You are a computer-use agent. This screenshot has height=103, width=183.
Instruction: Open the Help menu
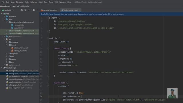(x=69, y=2)
